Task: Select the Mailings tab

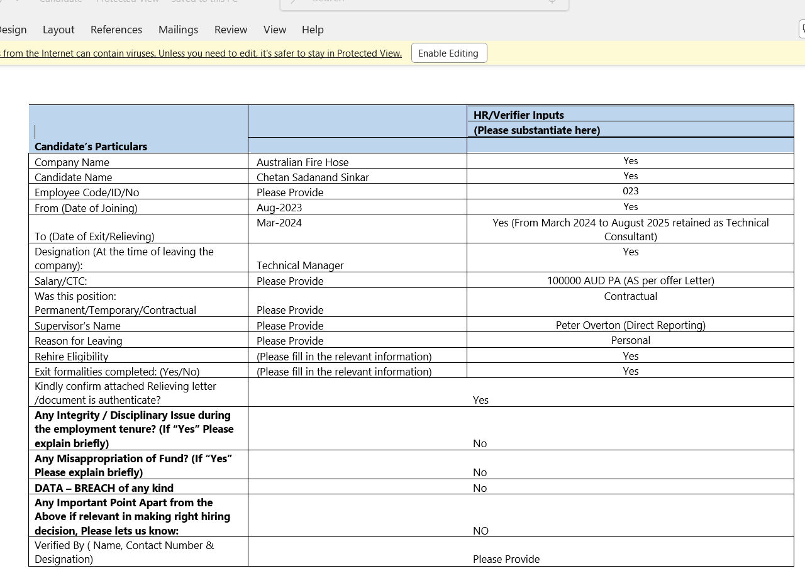Action: pyautogui.click(x=178, y=30)
